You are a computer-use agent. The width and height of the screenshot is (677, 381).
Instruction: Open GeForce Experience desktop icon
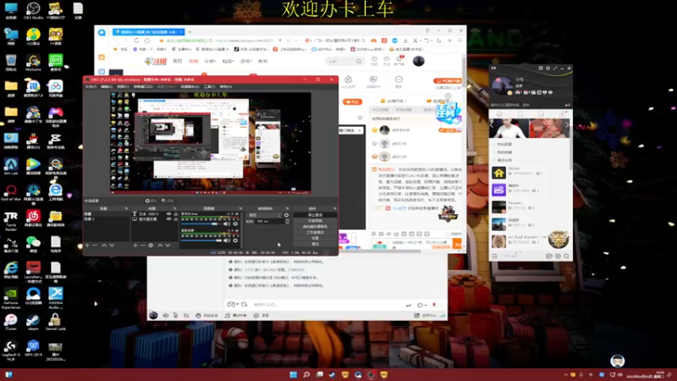(11, 298)
